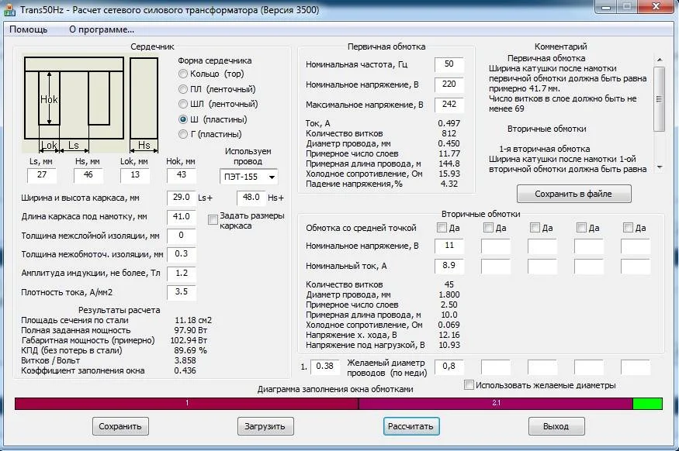The width and height of the screenshot is (679, 451).
Task: Enable Использовать желаемые диаметры checkbox
Action: [x=469, y=385]
